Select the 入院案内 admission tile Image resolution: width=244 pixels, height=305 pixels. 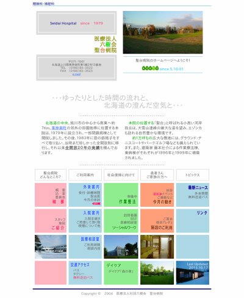[x=85, y=221]
